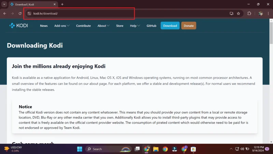Click the Kodi logo in the site header
Viewport: 273px width, 154px height.
(x=18, y=26)
